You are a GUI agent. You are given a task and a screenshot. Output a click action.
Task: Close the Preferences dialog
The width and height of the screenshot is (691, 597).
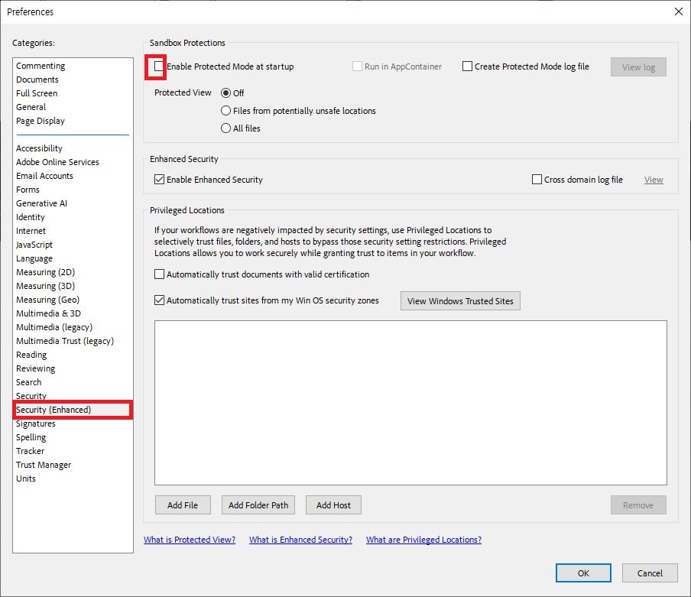coord(679,11)
